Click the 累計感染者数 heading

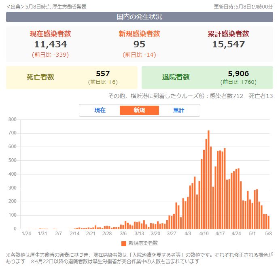pos(228,34)
